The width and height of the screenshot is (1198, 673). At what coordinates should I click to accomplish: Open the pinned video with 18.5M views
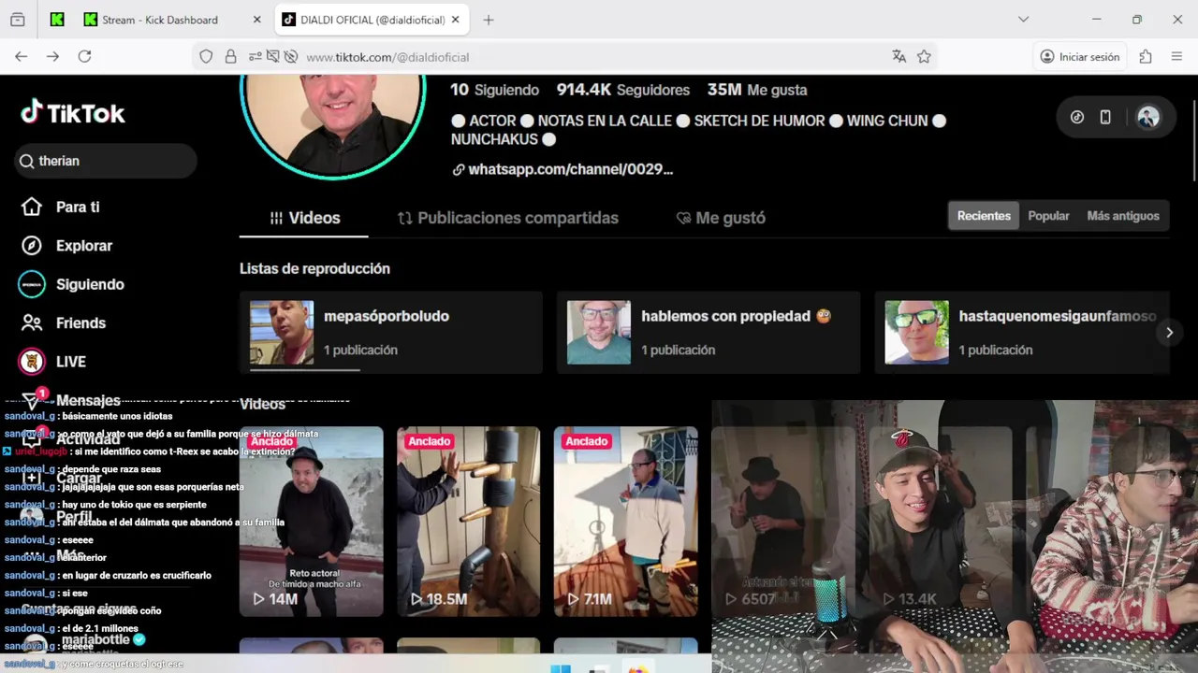tap(468, 522)
